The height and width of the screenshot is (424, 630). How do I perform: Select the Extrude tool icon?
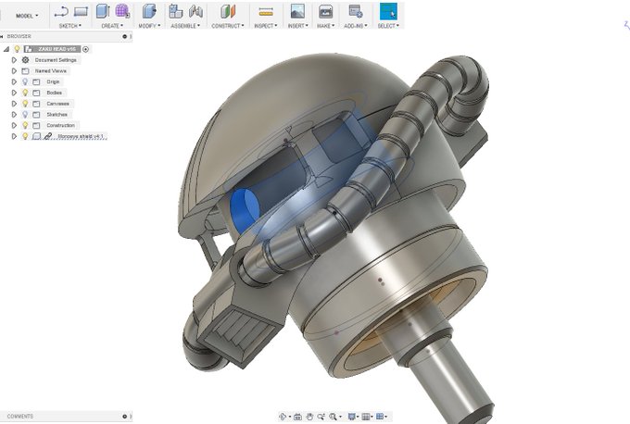103,11
